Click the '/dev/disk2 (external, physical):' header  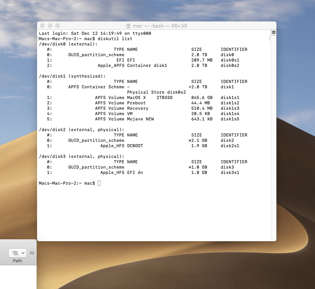(x=82, y=130)
